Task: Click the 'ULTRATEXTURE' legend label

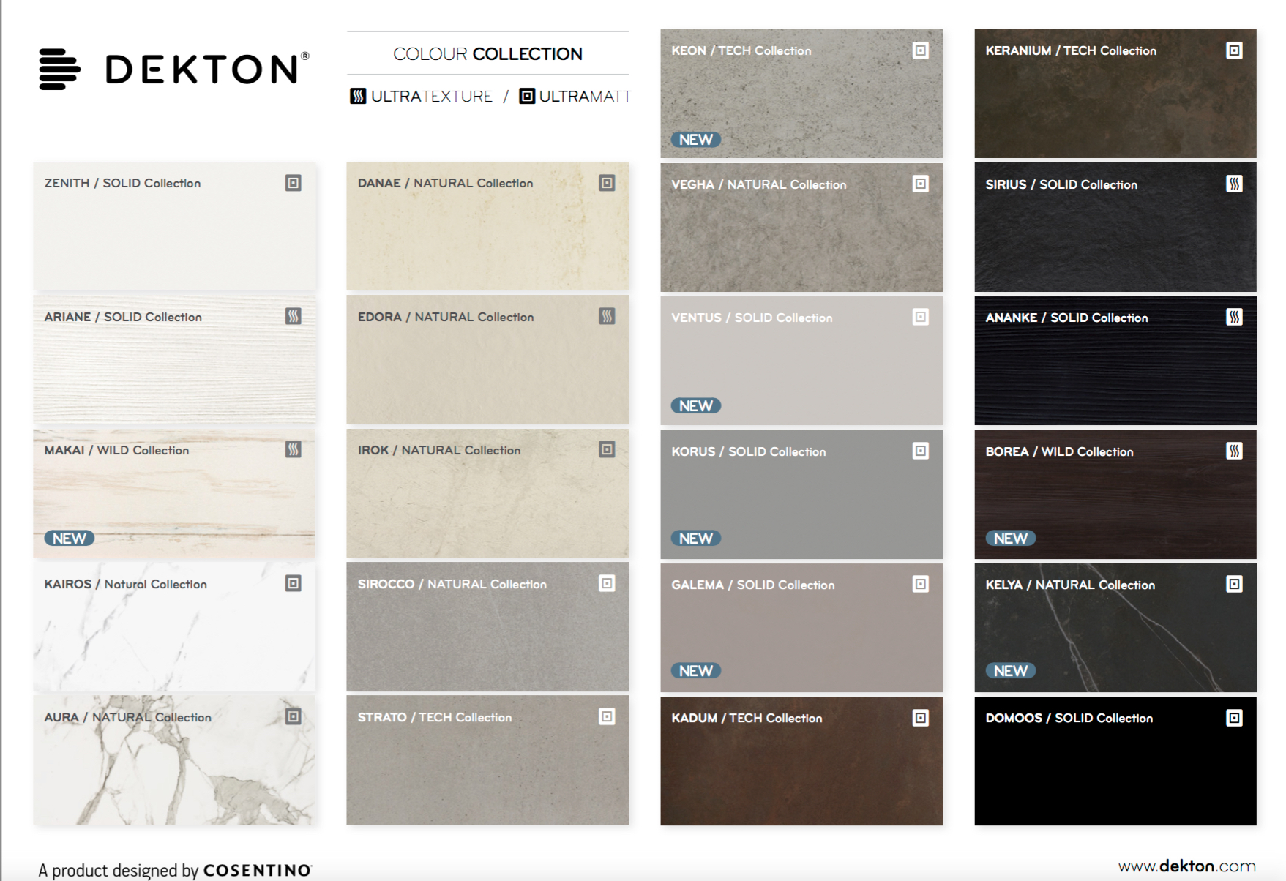Action: coord(432,96)
